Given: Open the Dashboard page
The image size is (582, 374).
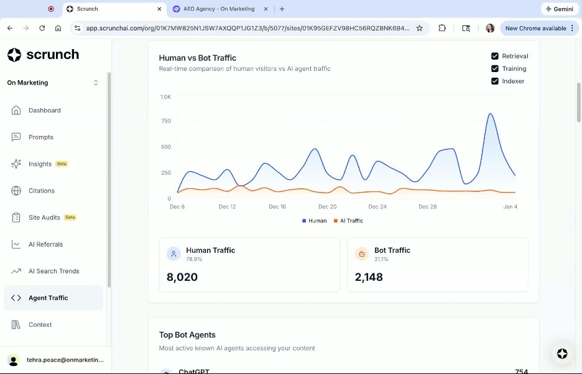Looking at the screenshot, I should [x=44, y=110].
